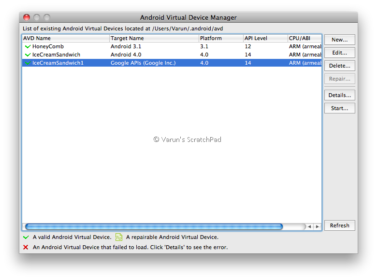The height and width of the screenshot is (280, 377).
Task: Click the ARM (armeabi) cell in the HoneyComb row
Action: tap(305, 47)
